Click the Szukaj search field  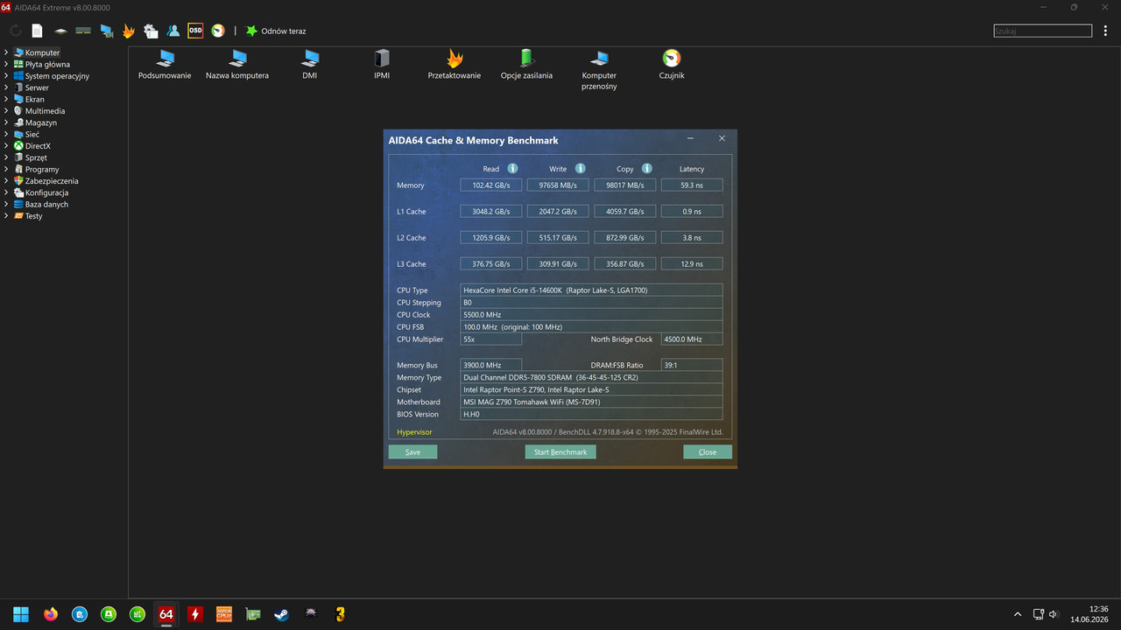1043,31
